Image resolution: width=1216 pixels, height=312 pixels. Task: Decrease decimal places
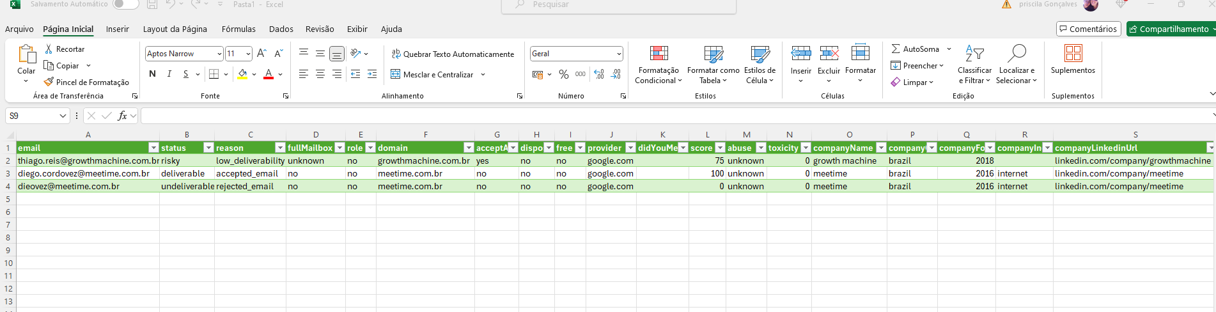pos(616,74)
